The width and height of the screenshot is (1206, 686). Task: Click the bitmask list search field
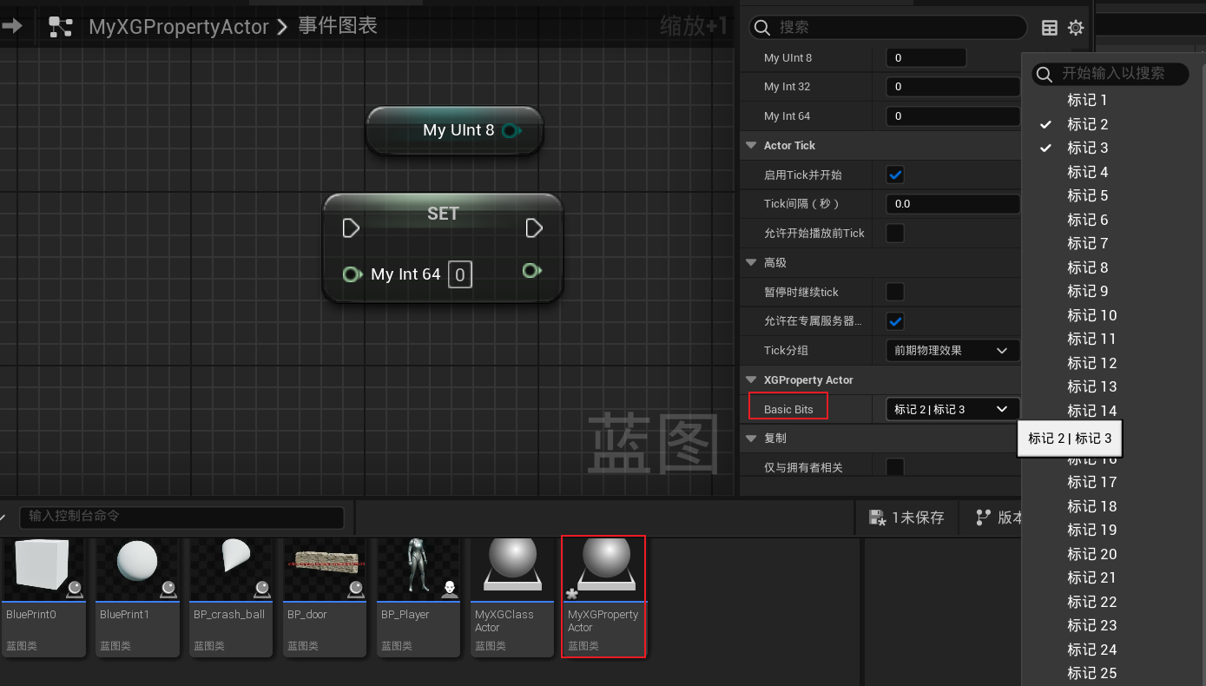(1110, 74)
